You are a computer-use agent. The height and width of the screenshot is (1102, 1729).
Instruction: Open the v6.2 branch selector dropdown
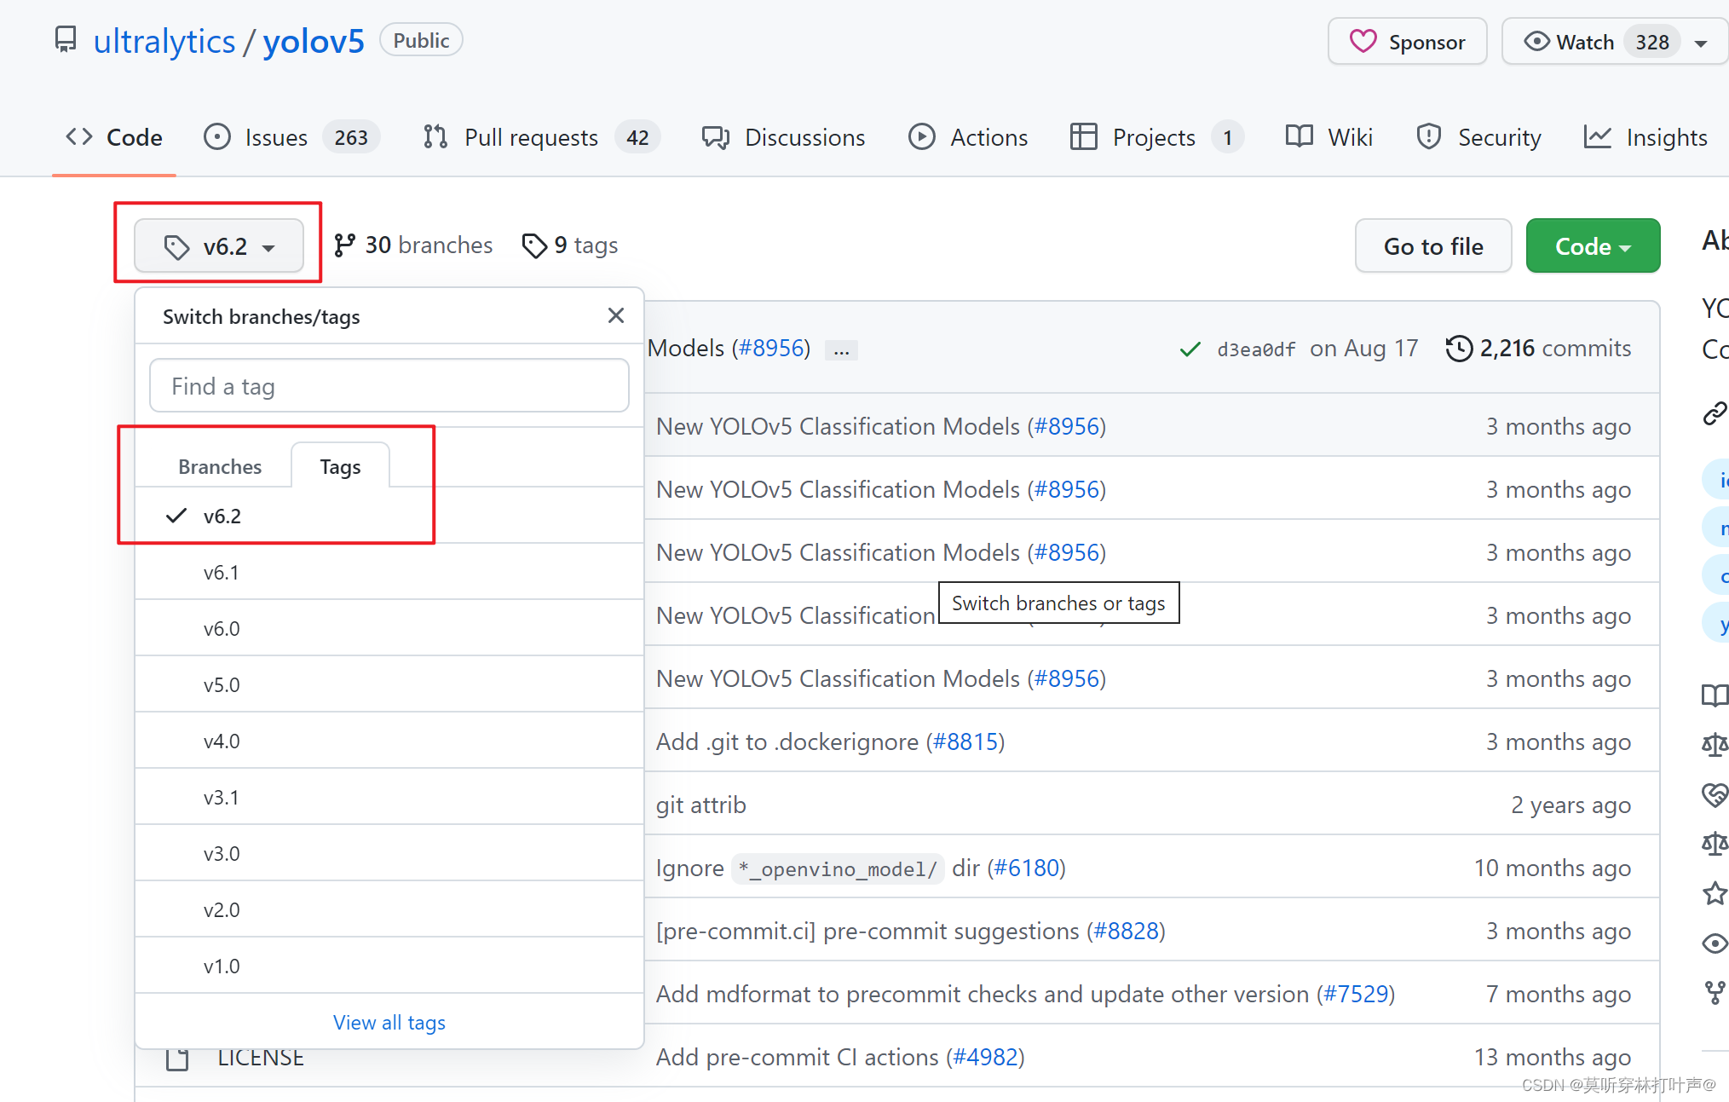coord(219,246)
